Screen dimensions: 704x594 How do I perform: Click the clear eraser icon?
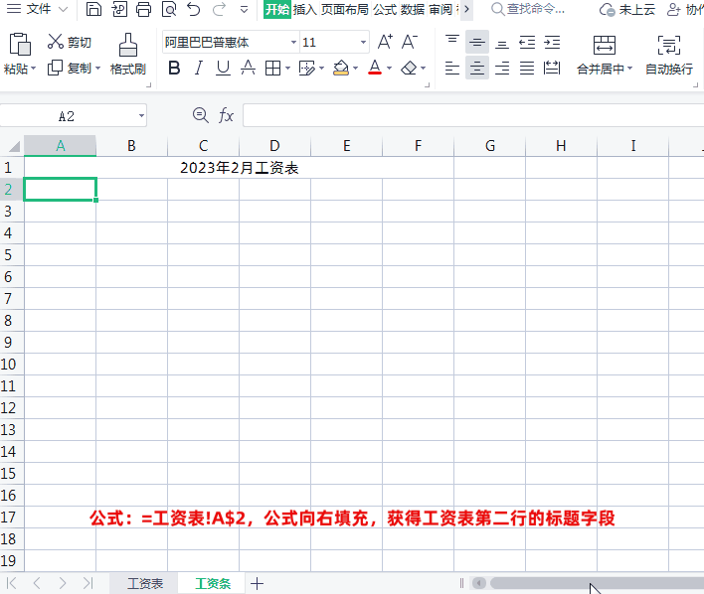click(409, 69)
